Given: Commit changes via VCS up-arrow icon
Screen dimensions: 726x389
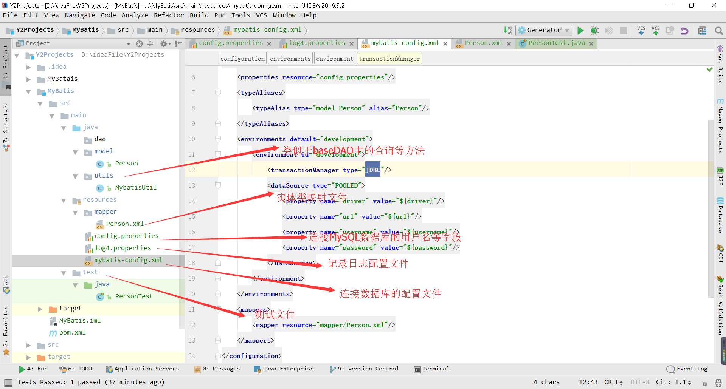Looking at the screenshot, I should coord(656,31).
